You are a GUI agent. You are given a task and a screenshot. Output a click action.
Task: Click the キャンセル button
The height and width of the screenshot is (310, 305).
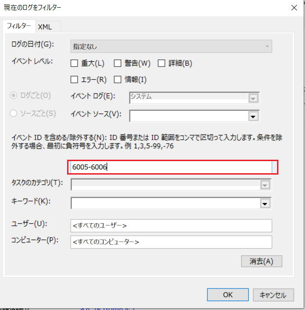tap(273, 295)
